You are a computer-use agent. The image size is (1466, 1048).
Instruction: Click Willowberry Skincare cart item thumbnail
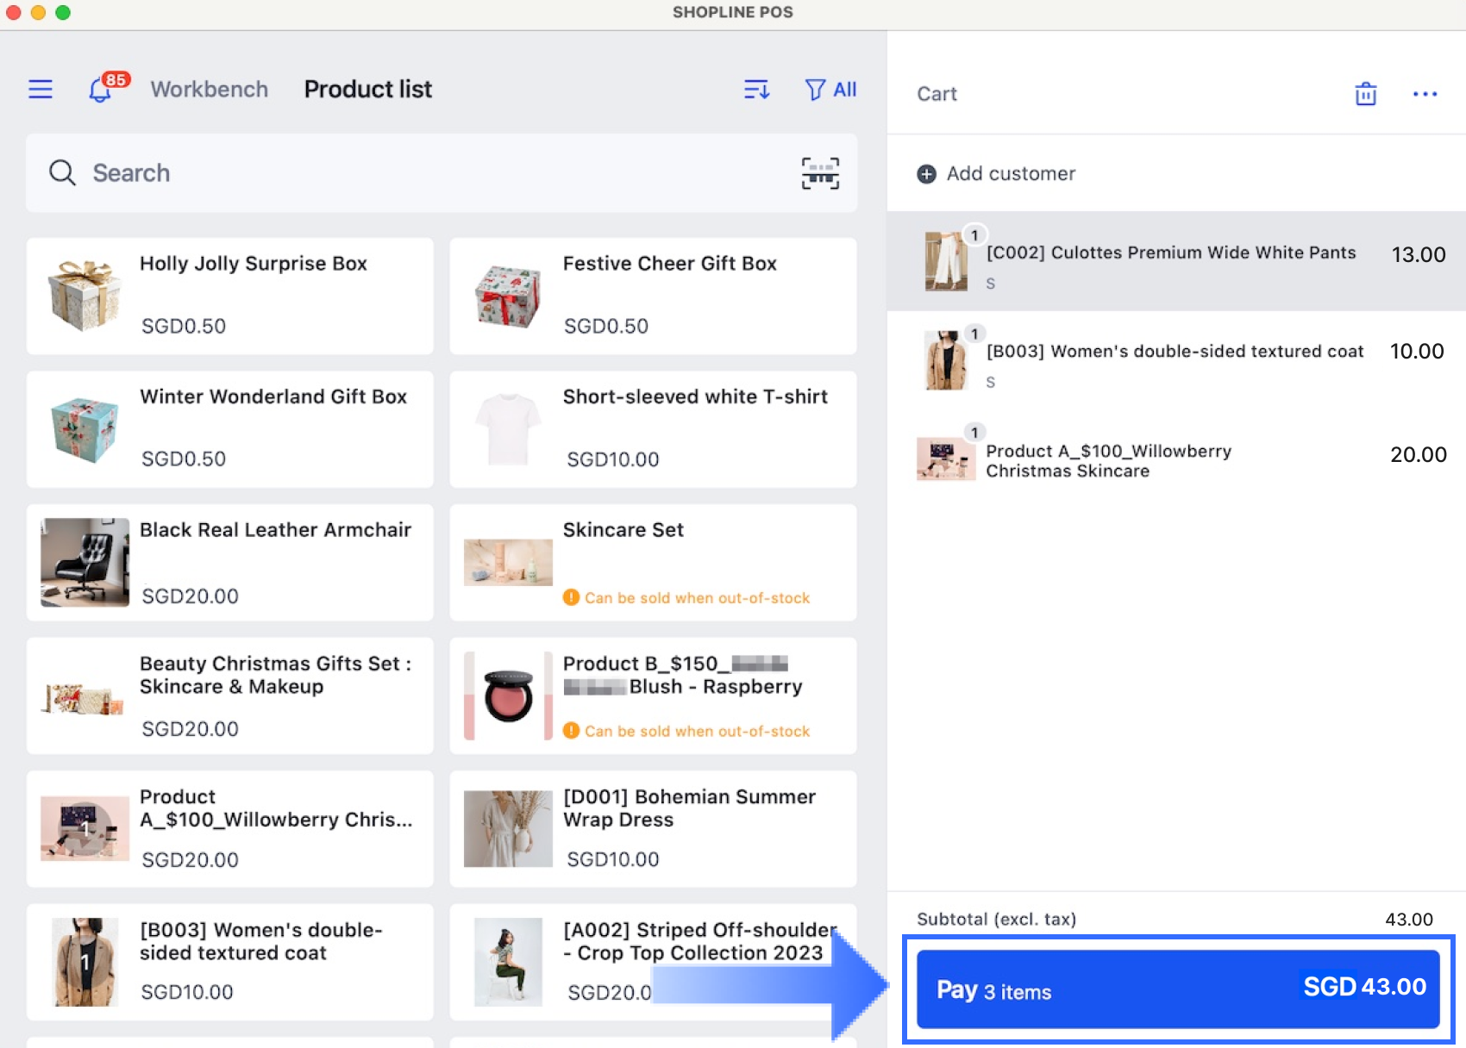[x=946, y=458]
